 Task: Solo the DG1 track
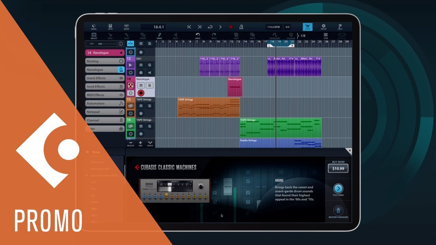(x=149, y=65)
